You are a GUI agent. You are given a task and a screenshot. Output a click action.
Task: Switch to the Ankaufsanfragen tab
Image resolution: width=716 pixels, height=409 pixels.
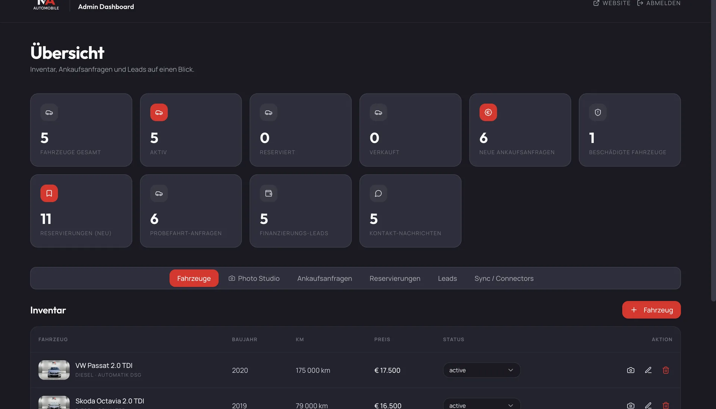[x=324, y=278]
